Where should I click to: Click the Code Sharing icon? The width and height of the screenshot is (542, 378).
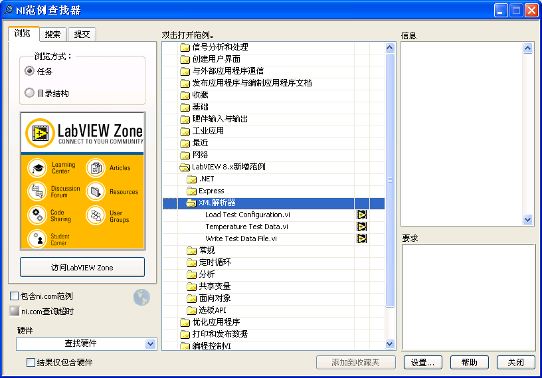38,215
